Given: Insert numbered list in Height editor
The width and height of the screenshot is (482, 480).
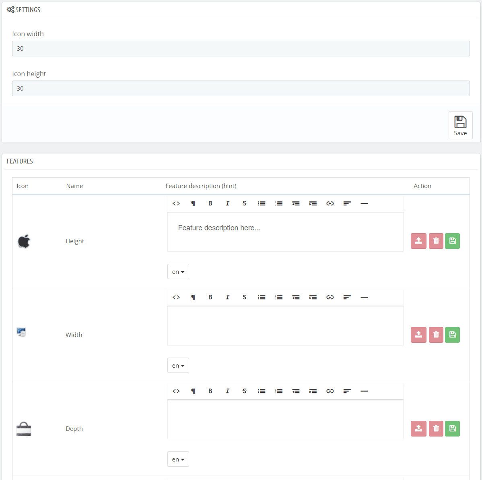Looking at the screenshot, I should pos(279,203).
